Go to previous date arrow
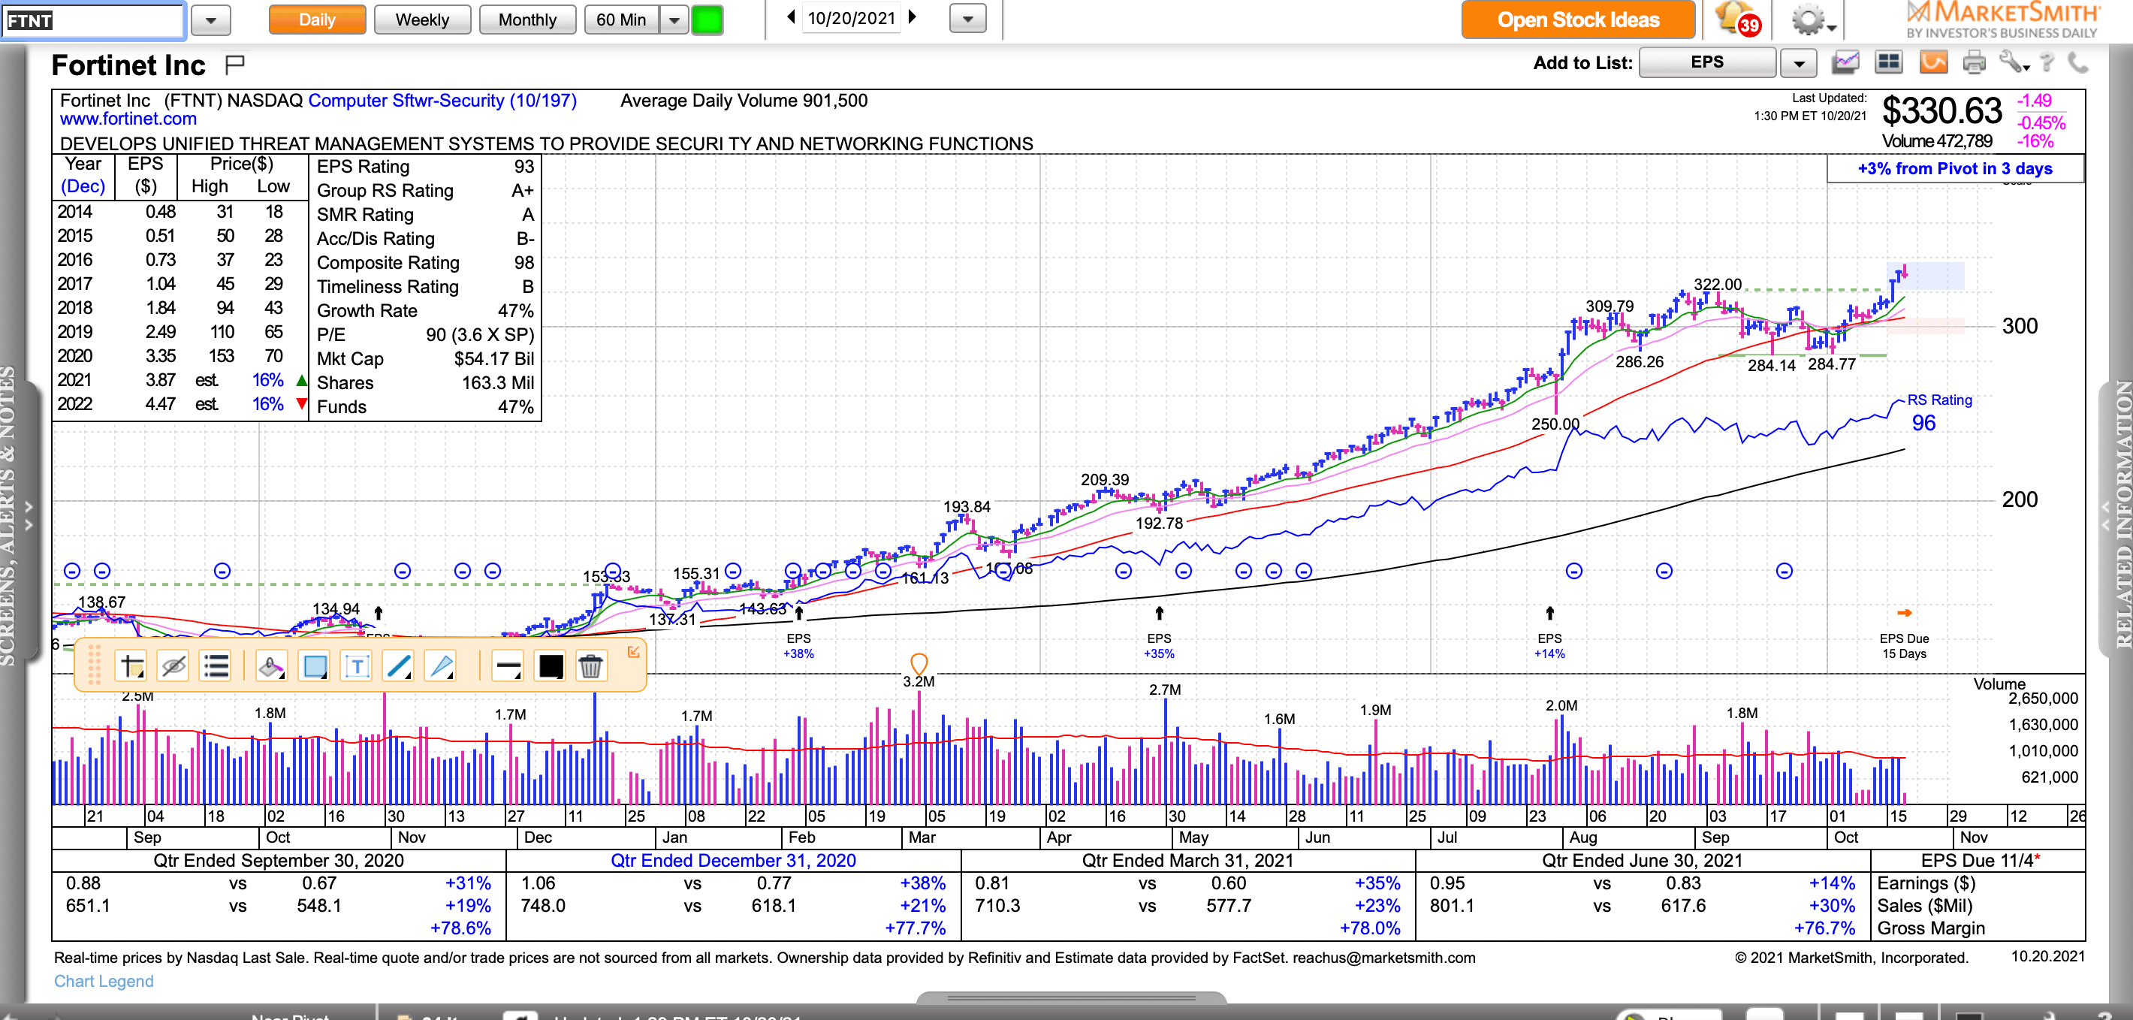The image size is (2133, 1020). 791,17
